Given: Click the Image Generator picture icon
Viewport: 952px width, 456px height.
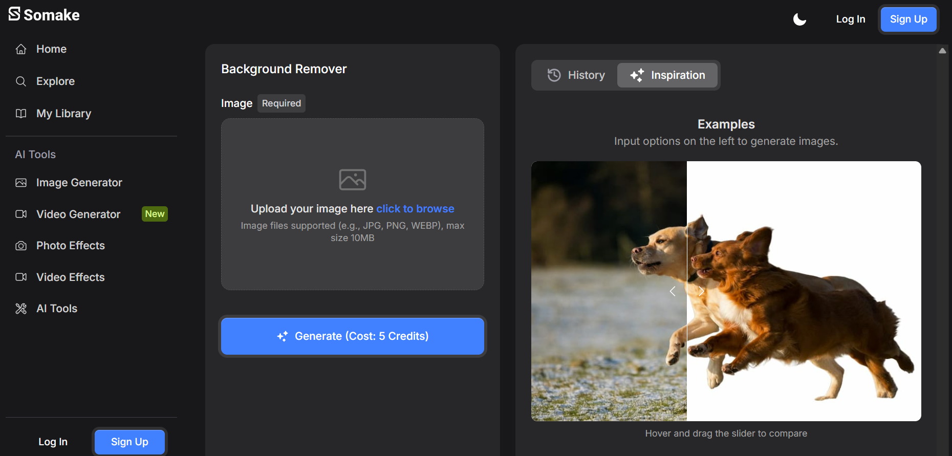Looking at the screenshot, I should pos(21,183).
